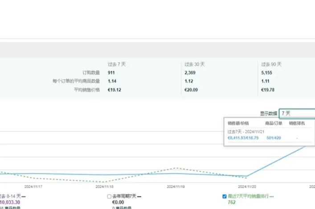Click the tooltip date 过去7天 - 2024/11/21
Image resolution: width=315 pixels, height=209 pixels.
246,132
